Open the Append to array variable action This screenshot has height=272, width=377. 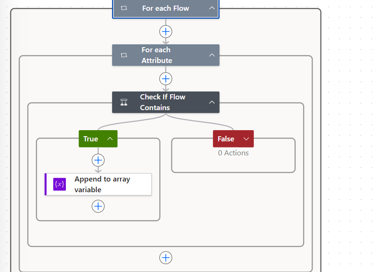click(x=102, y=184)
